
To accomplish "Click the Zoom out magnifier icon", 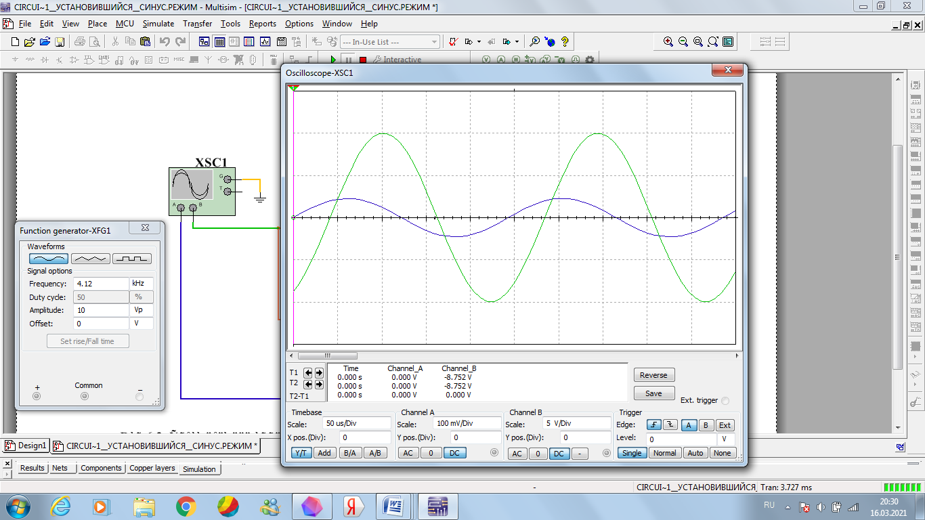I will pyautogui.click(x=683, y=41).
